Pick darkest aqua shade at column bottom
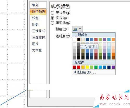This screenshot has width=130, height=108. click(109, 58)
